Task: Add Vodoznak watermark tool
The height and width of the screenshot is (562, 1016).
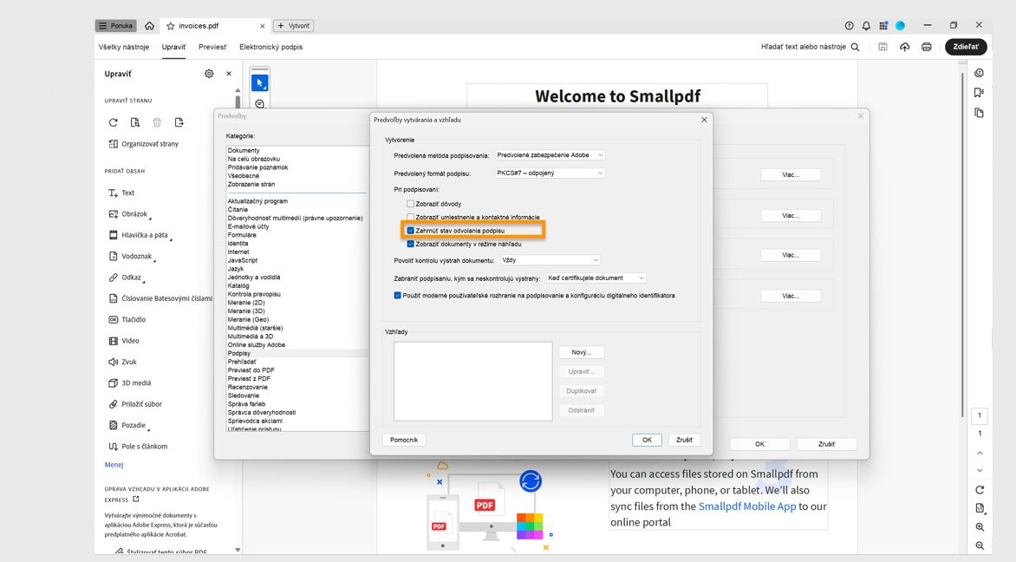Action: pyautogui.click(x=132, y=256)
